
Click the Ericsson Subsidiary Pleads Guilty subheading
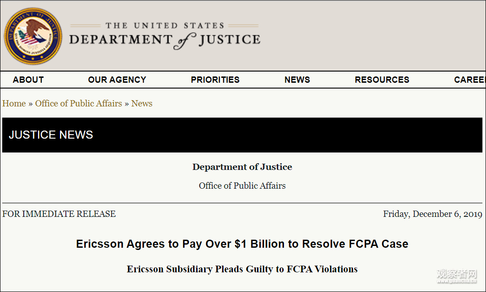click(x=242, y=269)
